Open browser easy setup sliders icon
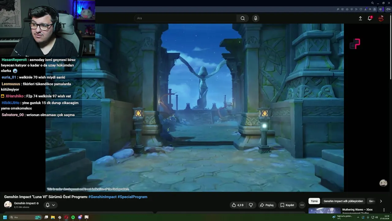The image size is (392, 221). [x=370, y=9]
